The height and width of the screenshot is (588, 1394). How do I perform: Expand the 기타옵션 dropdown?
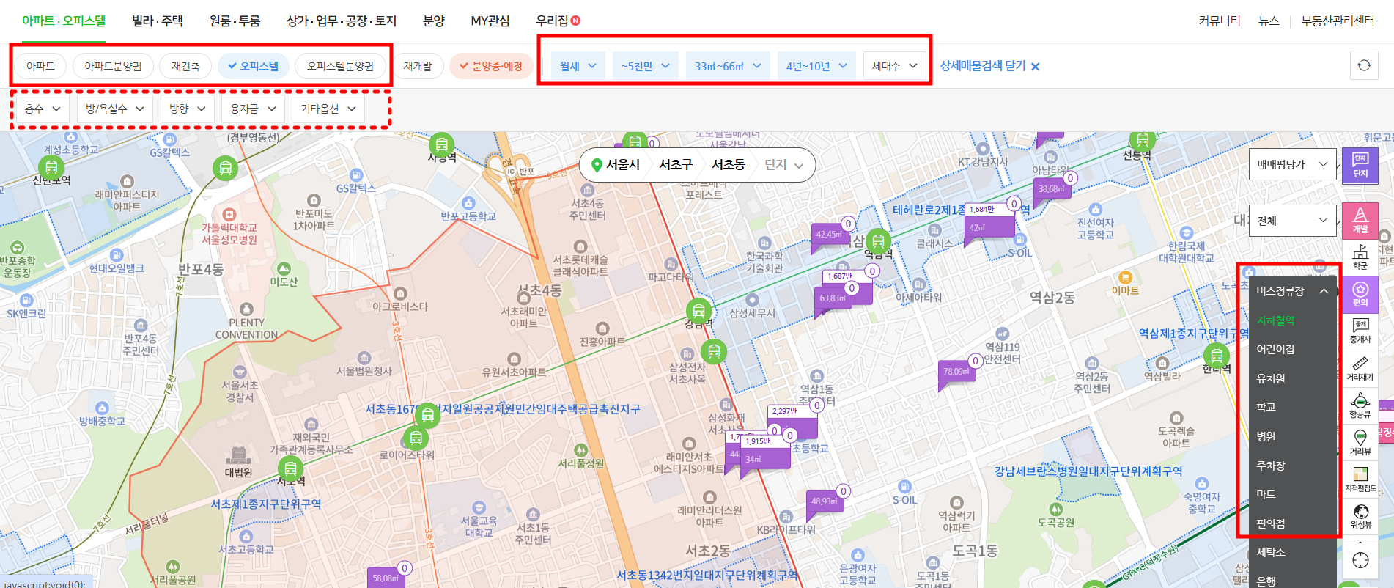point(328,109)
